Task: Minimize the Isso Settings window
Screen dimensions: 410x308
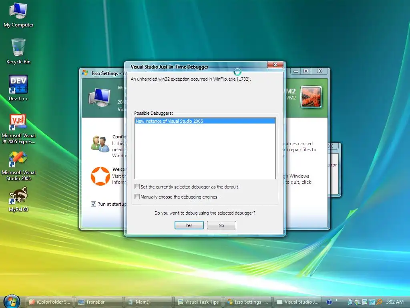Action: coord(296,71)
